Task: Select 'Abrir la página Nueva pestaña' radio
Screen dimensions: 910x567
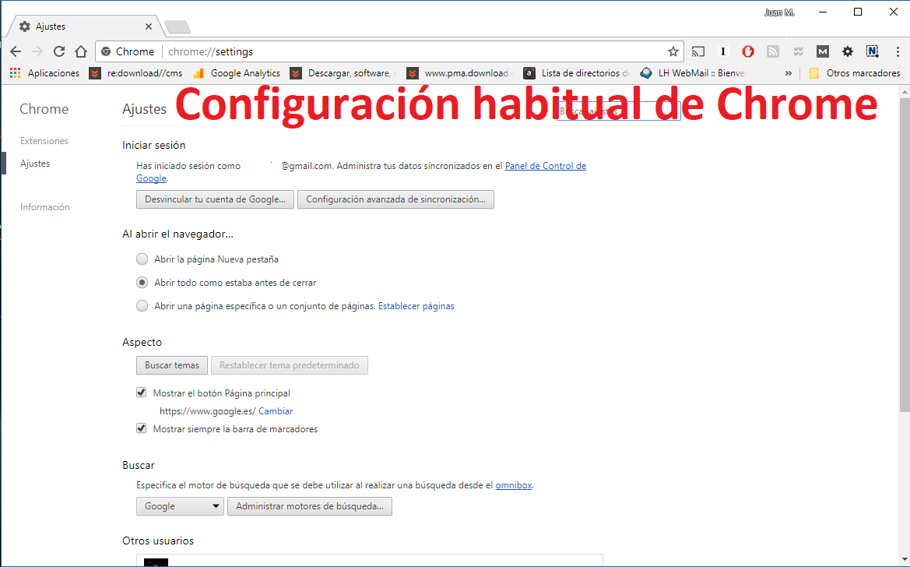Action: (142, 259)
